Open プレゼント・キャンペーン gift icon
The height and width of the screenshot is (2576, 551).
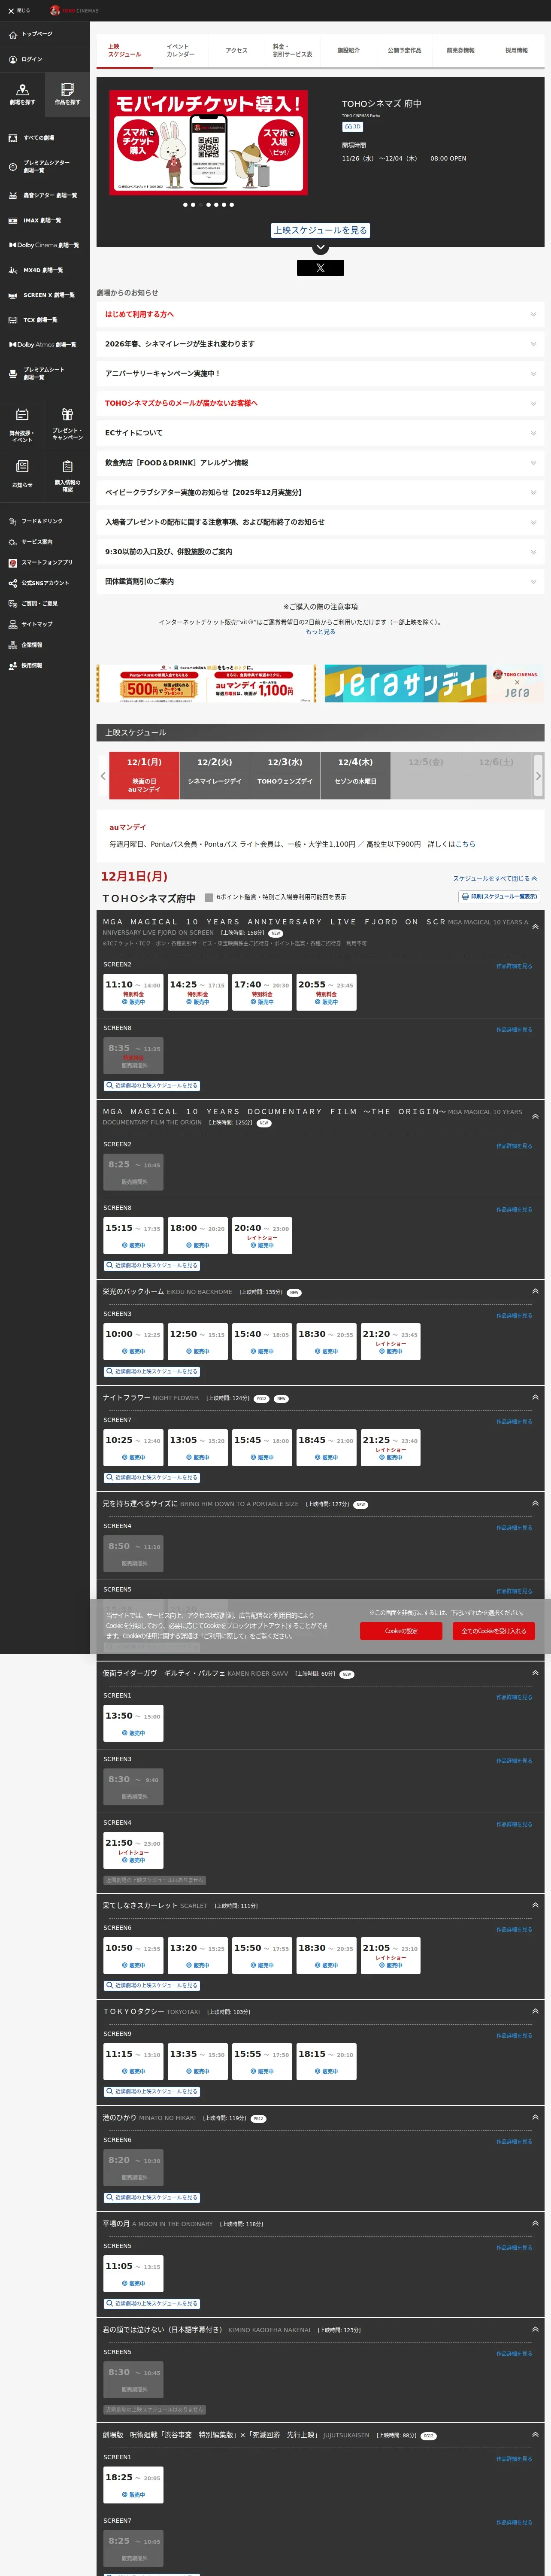click(x=67, y=425)
